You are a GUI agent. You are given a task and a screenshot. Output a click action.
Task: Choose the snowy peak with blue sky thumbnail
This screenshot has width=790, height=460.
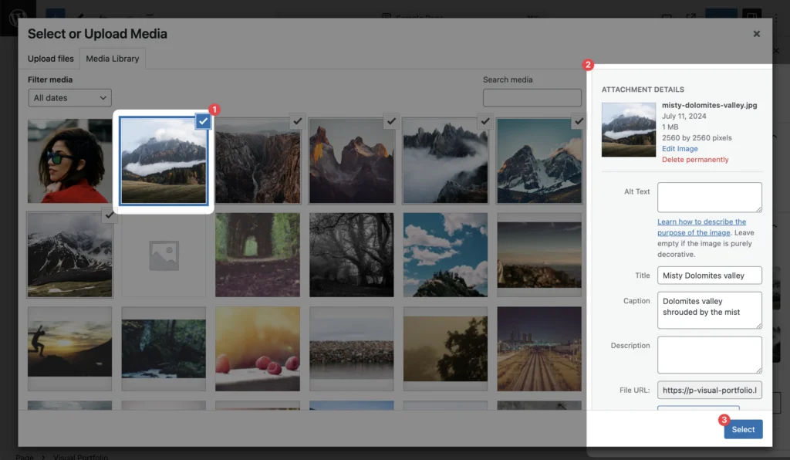point(539,161)
